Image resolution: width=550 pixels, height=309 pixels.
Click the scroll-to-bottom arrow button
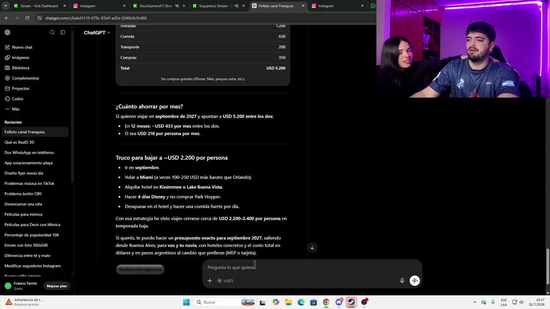312,247
